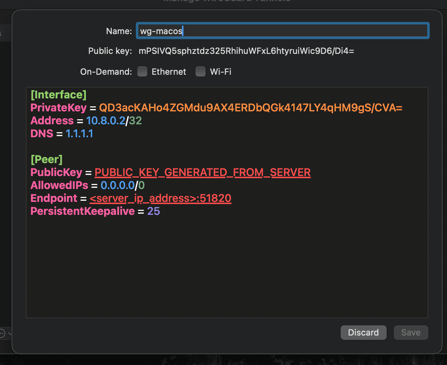Select the [Interface] section header
447x365 pixels.
[x=59, y=94]
